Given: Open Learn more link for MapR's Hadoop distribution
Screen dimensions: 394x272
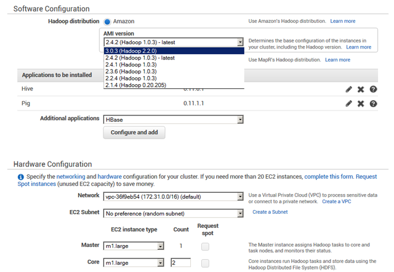Looking at the screenshot, I should 337,60.
